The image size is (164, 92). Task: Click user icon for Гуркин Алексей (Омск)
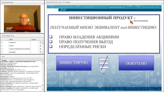40,49
